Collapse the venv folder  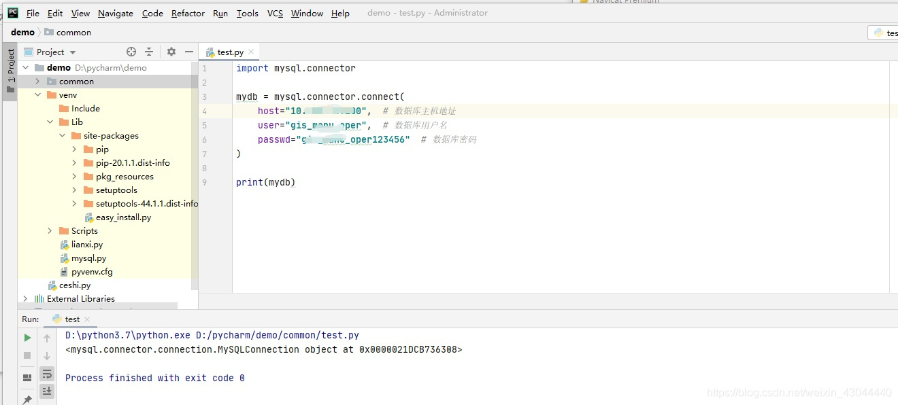tap(38, 94)
